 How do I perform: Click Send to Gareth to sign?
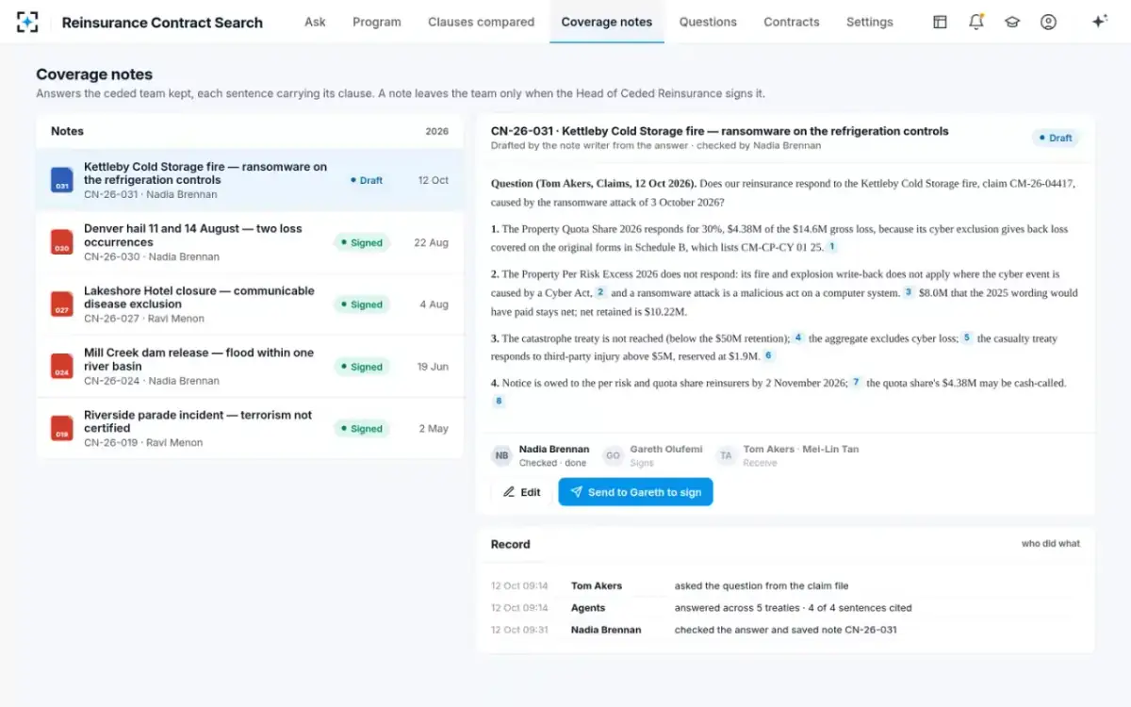[635, 492]
